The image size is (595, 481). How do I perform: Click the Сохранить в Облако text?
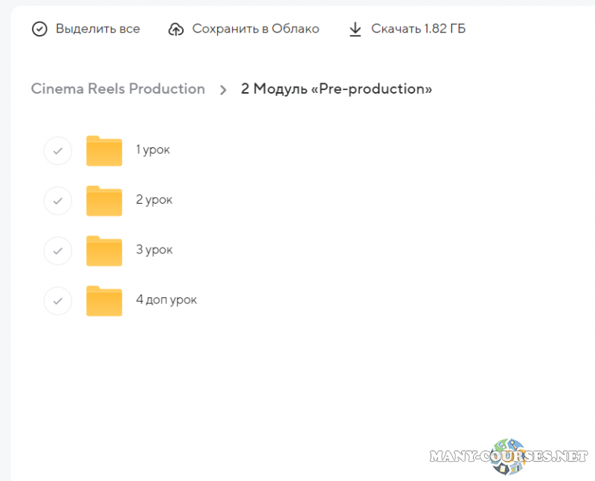point(255,29)
